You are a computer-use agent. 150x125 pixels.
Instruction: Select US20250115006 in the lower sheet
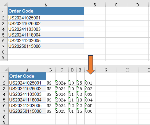pyautogui.click(x=27, y=111)
